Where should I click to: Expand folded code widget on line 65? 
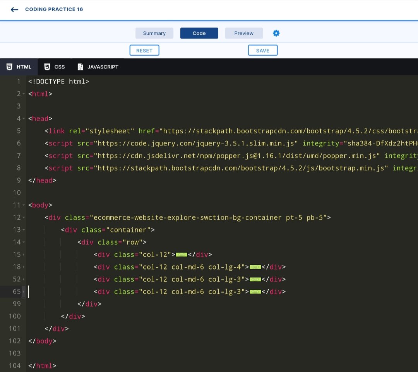[x=255, y=292]
